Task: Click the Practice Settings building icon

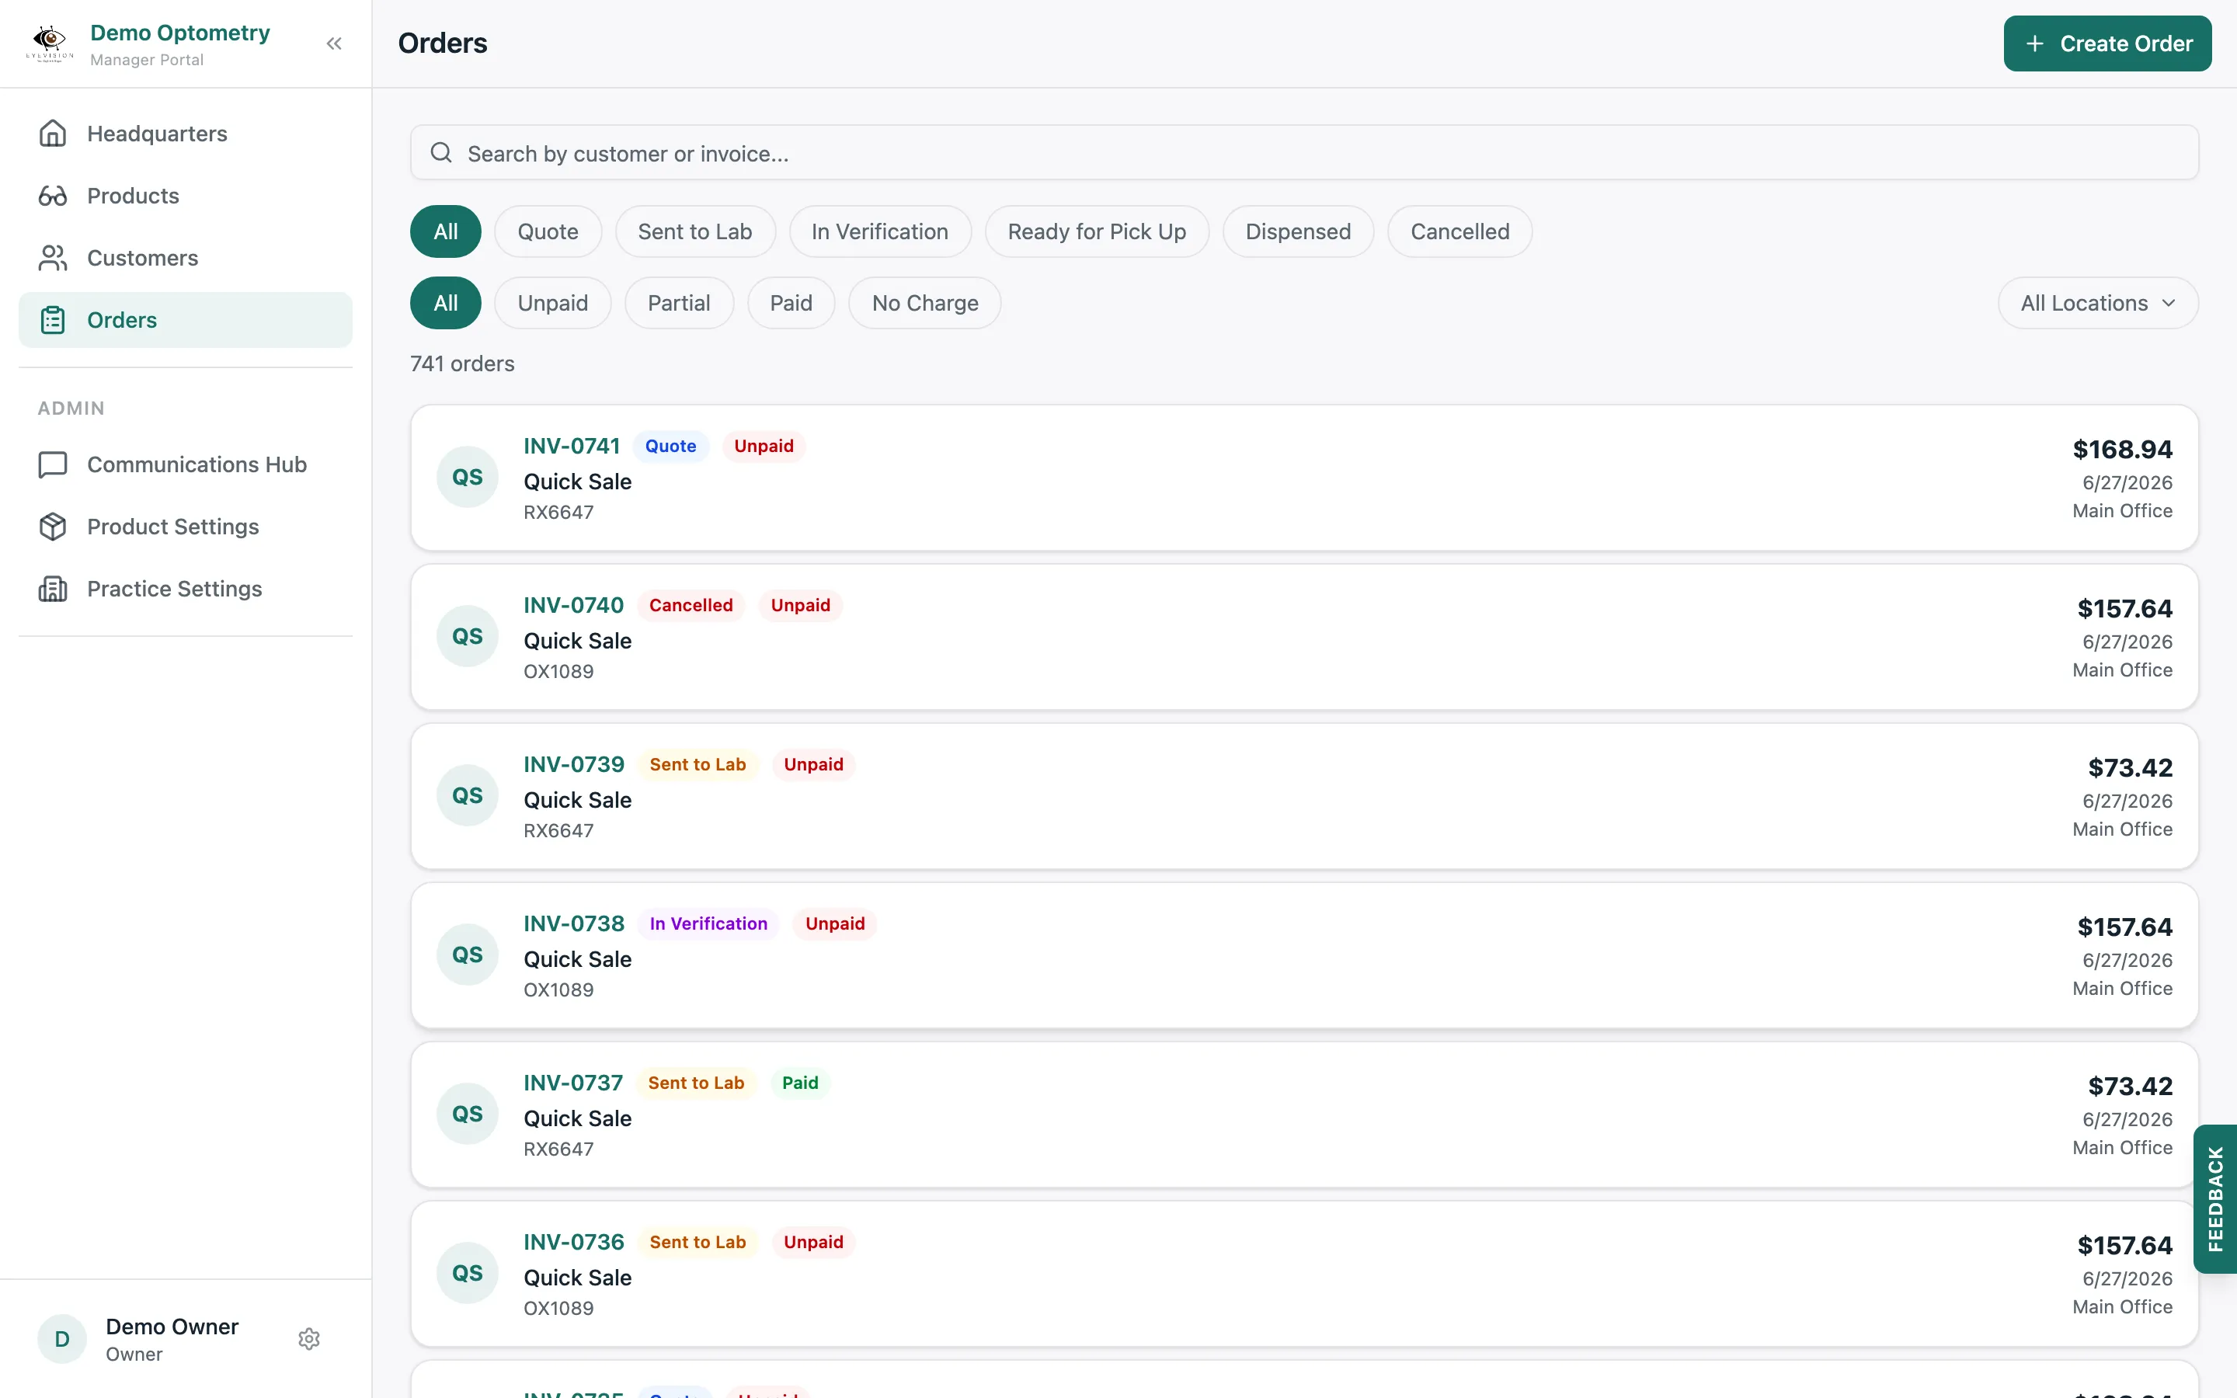Action: pyautogui.click(x=53, y=588)
